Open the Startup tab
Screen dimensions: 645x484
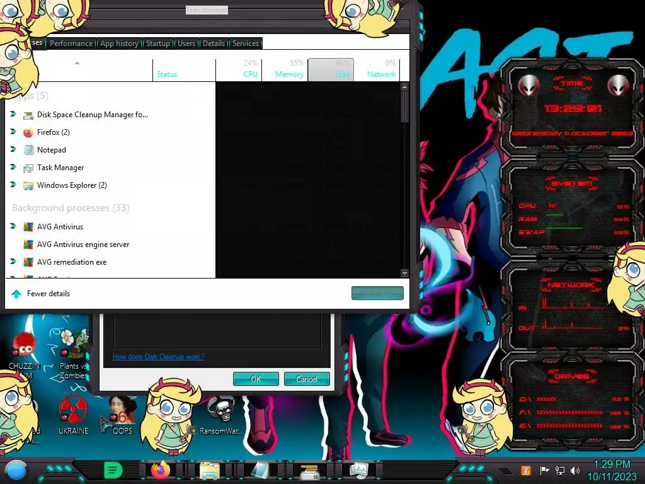[x=158, y=43]
